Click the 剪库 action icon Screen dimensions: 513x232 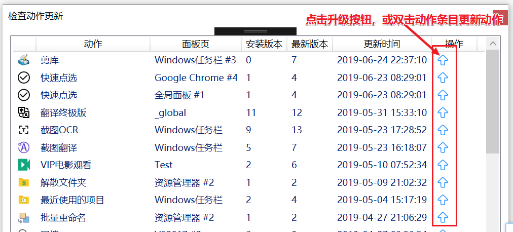click(x=23, y=60)
